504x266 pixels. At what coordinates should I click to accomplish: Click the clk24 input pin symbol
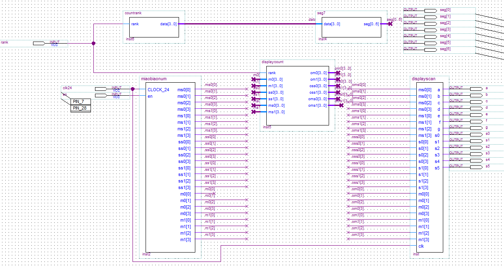pos(101,89)
